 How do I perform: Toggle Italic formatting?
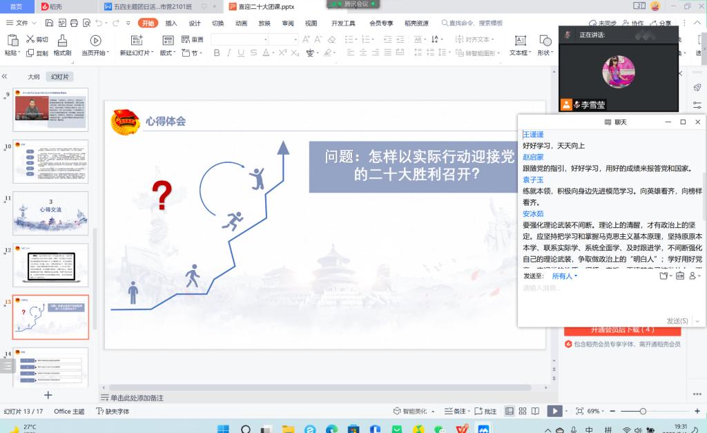click(229, 52)
